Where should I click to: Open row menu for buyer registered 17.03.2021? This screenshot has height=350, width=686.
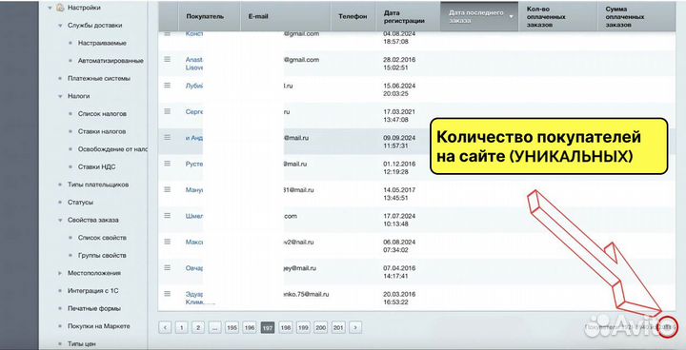(167, 111)
